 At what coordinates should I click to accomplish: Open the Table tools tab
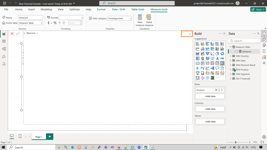(138, 9)
